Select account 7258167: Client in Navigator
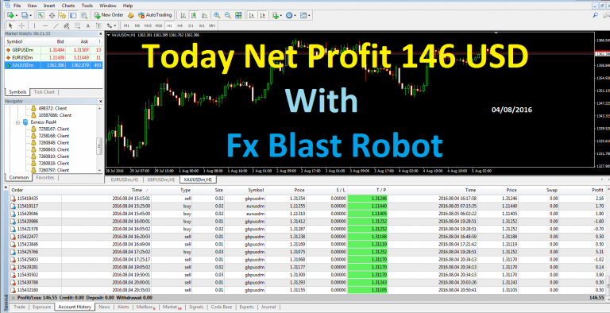The width and height of the screenshot is (610, 313). point(50,129)
